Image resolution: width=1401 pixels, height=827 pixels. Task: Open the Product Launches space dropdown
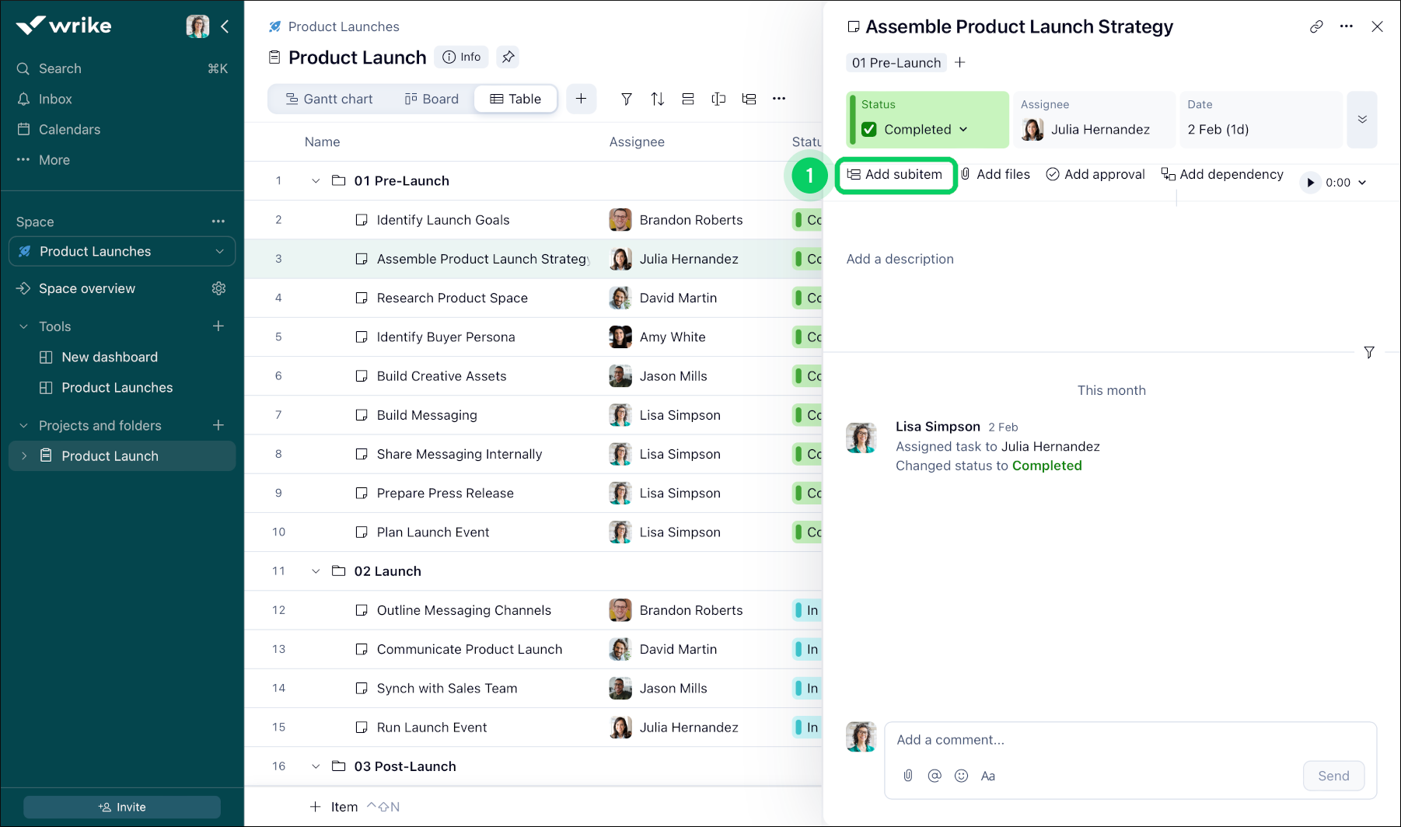(219, 251)
